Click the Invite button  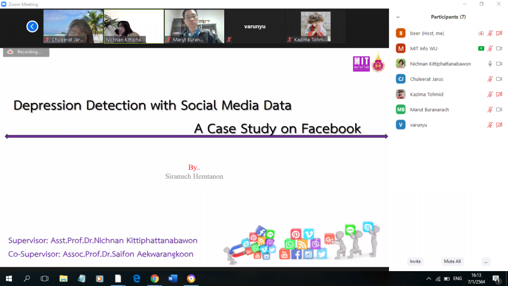[415, 261]
